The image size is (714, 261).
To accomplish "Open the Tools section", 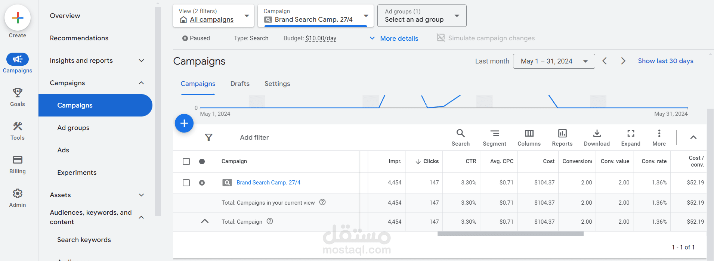I will tap(18, 131).
